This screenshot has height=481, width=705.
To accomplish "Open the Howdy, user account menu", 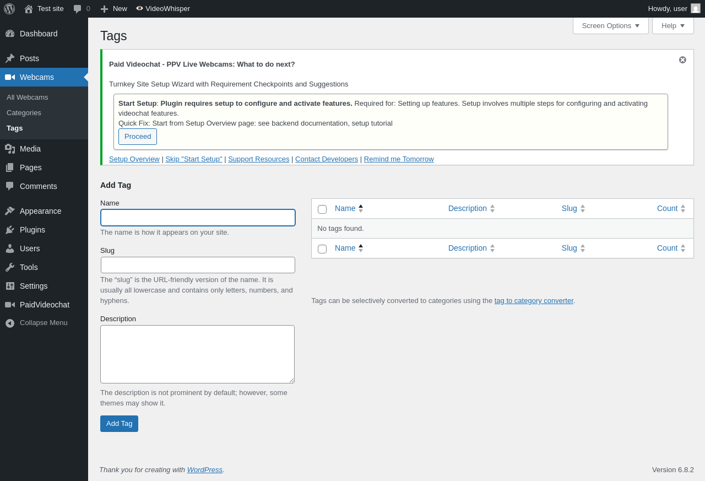I will coord(674,8).
